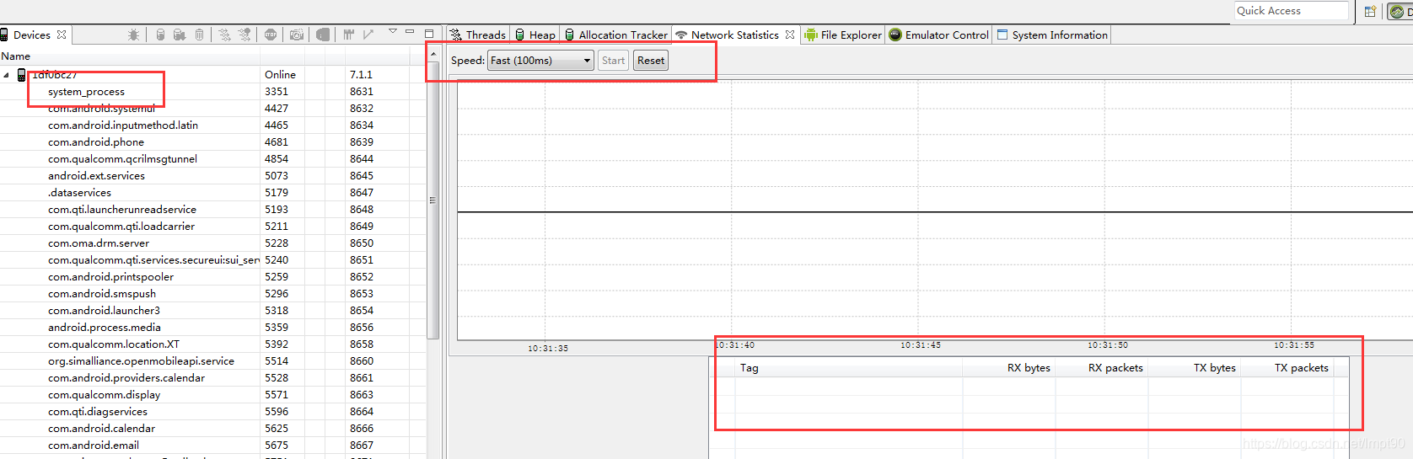The width and height of the screenshot is (1413, 459).
Task: Switch to the Emulator Control tab
Action: [938, 35]
